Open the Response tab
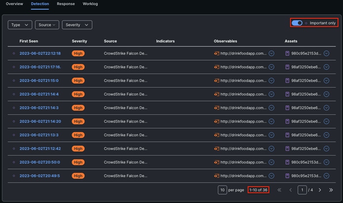Screen dimensions: 343x203 pos(66,4)
